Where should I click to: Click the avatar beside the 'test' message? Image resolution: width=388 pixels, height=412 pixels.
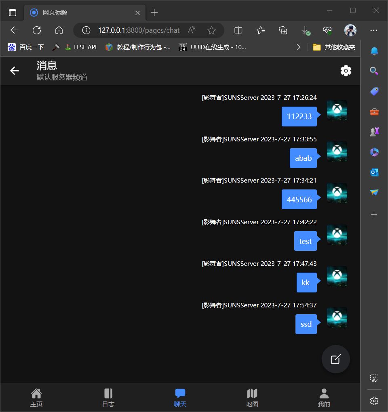click(x=337, y=235)
